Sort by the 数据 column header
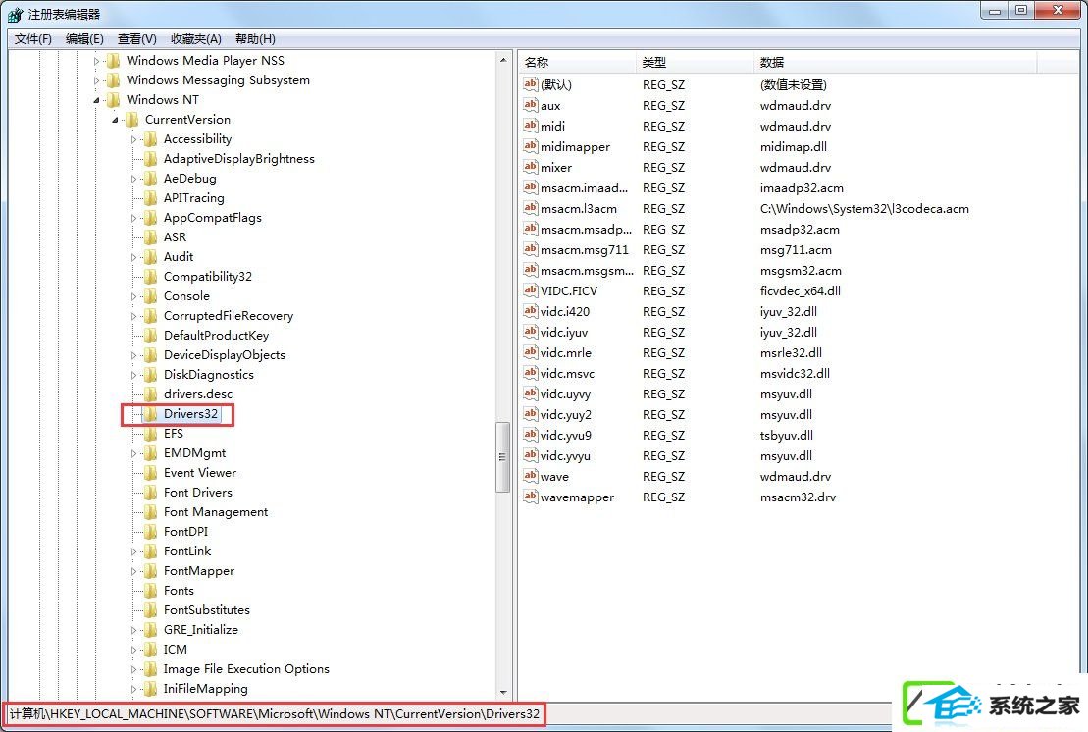The width and height of the screenshot is (1088, 732). point(895,63)
